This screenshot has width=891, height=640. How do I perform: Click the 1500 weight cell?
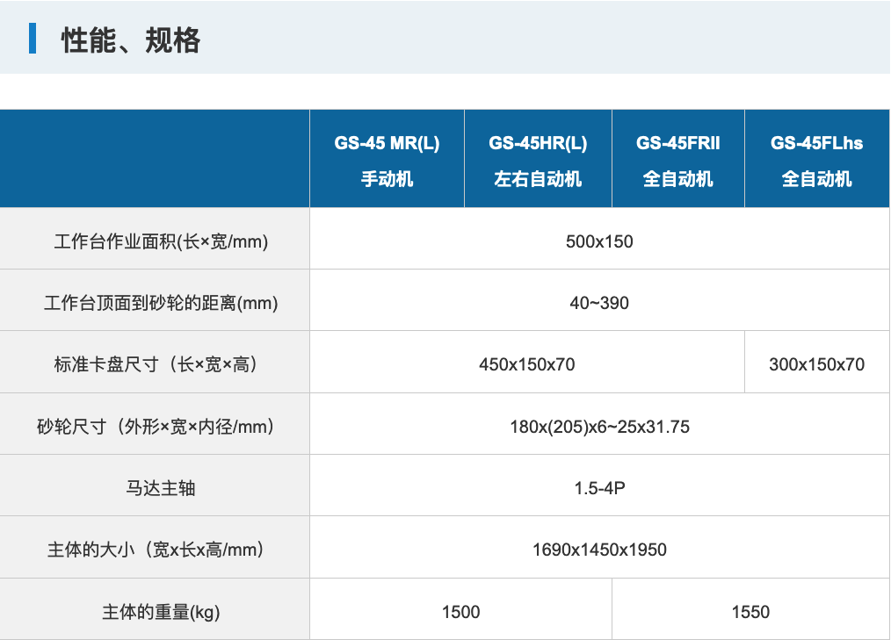point(460,612)
